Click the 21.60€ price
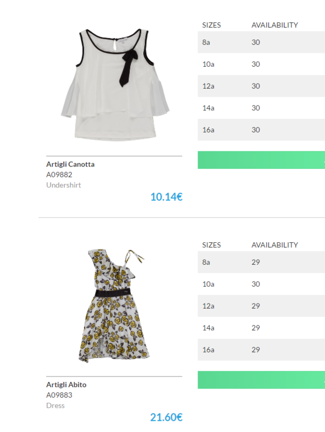 166,417
